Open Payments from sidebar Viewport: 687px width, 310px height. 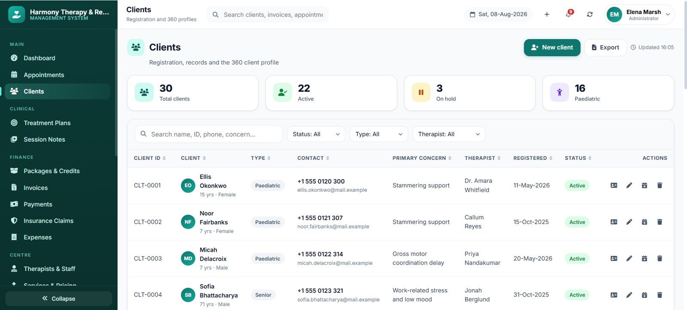58,204
